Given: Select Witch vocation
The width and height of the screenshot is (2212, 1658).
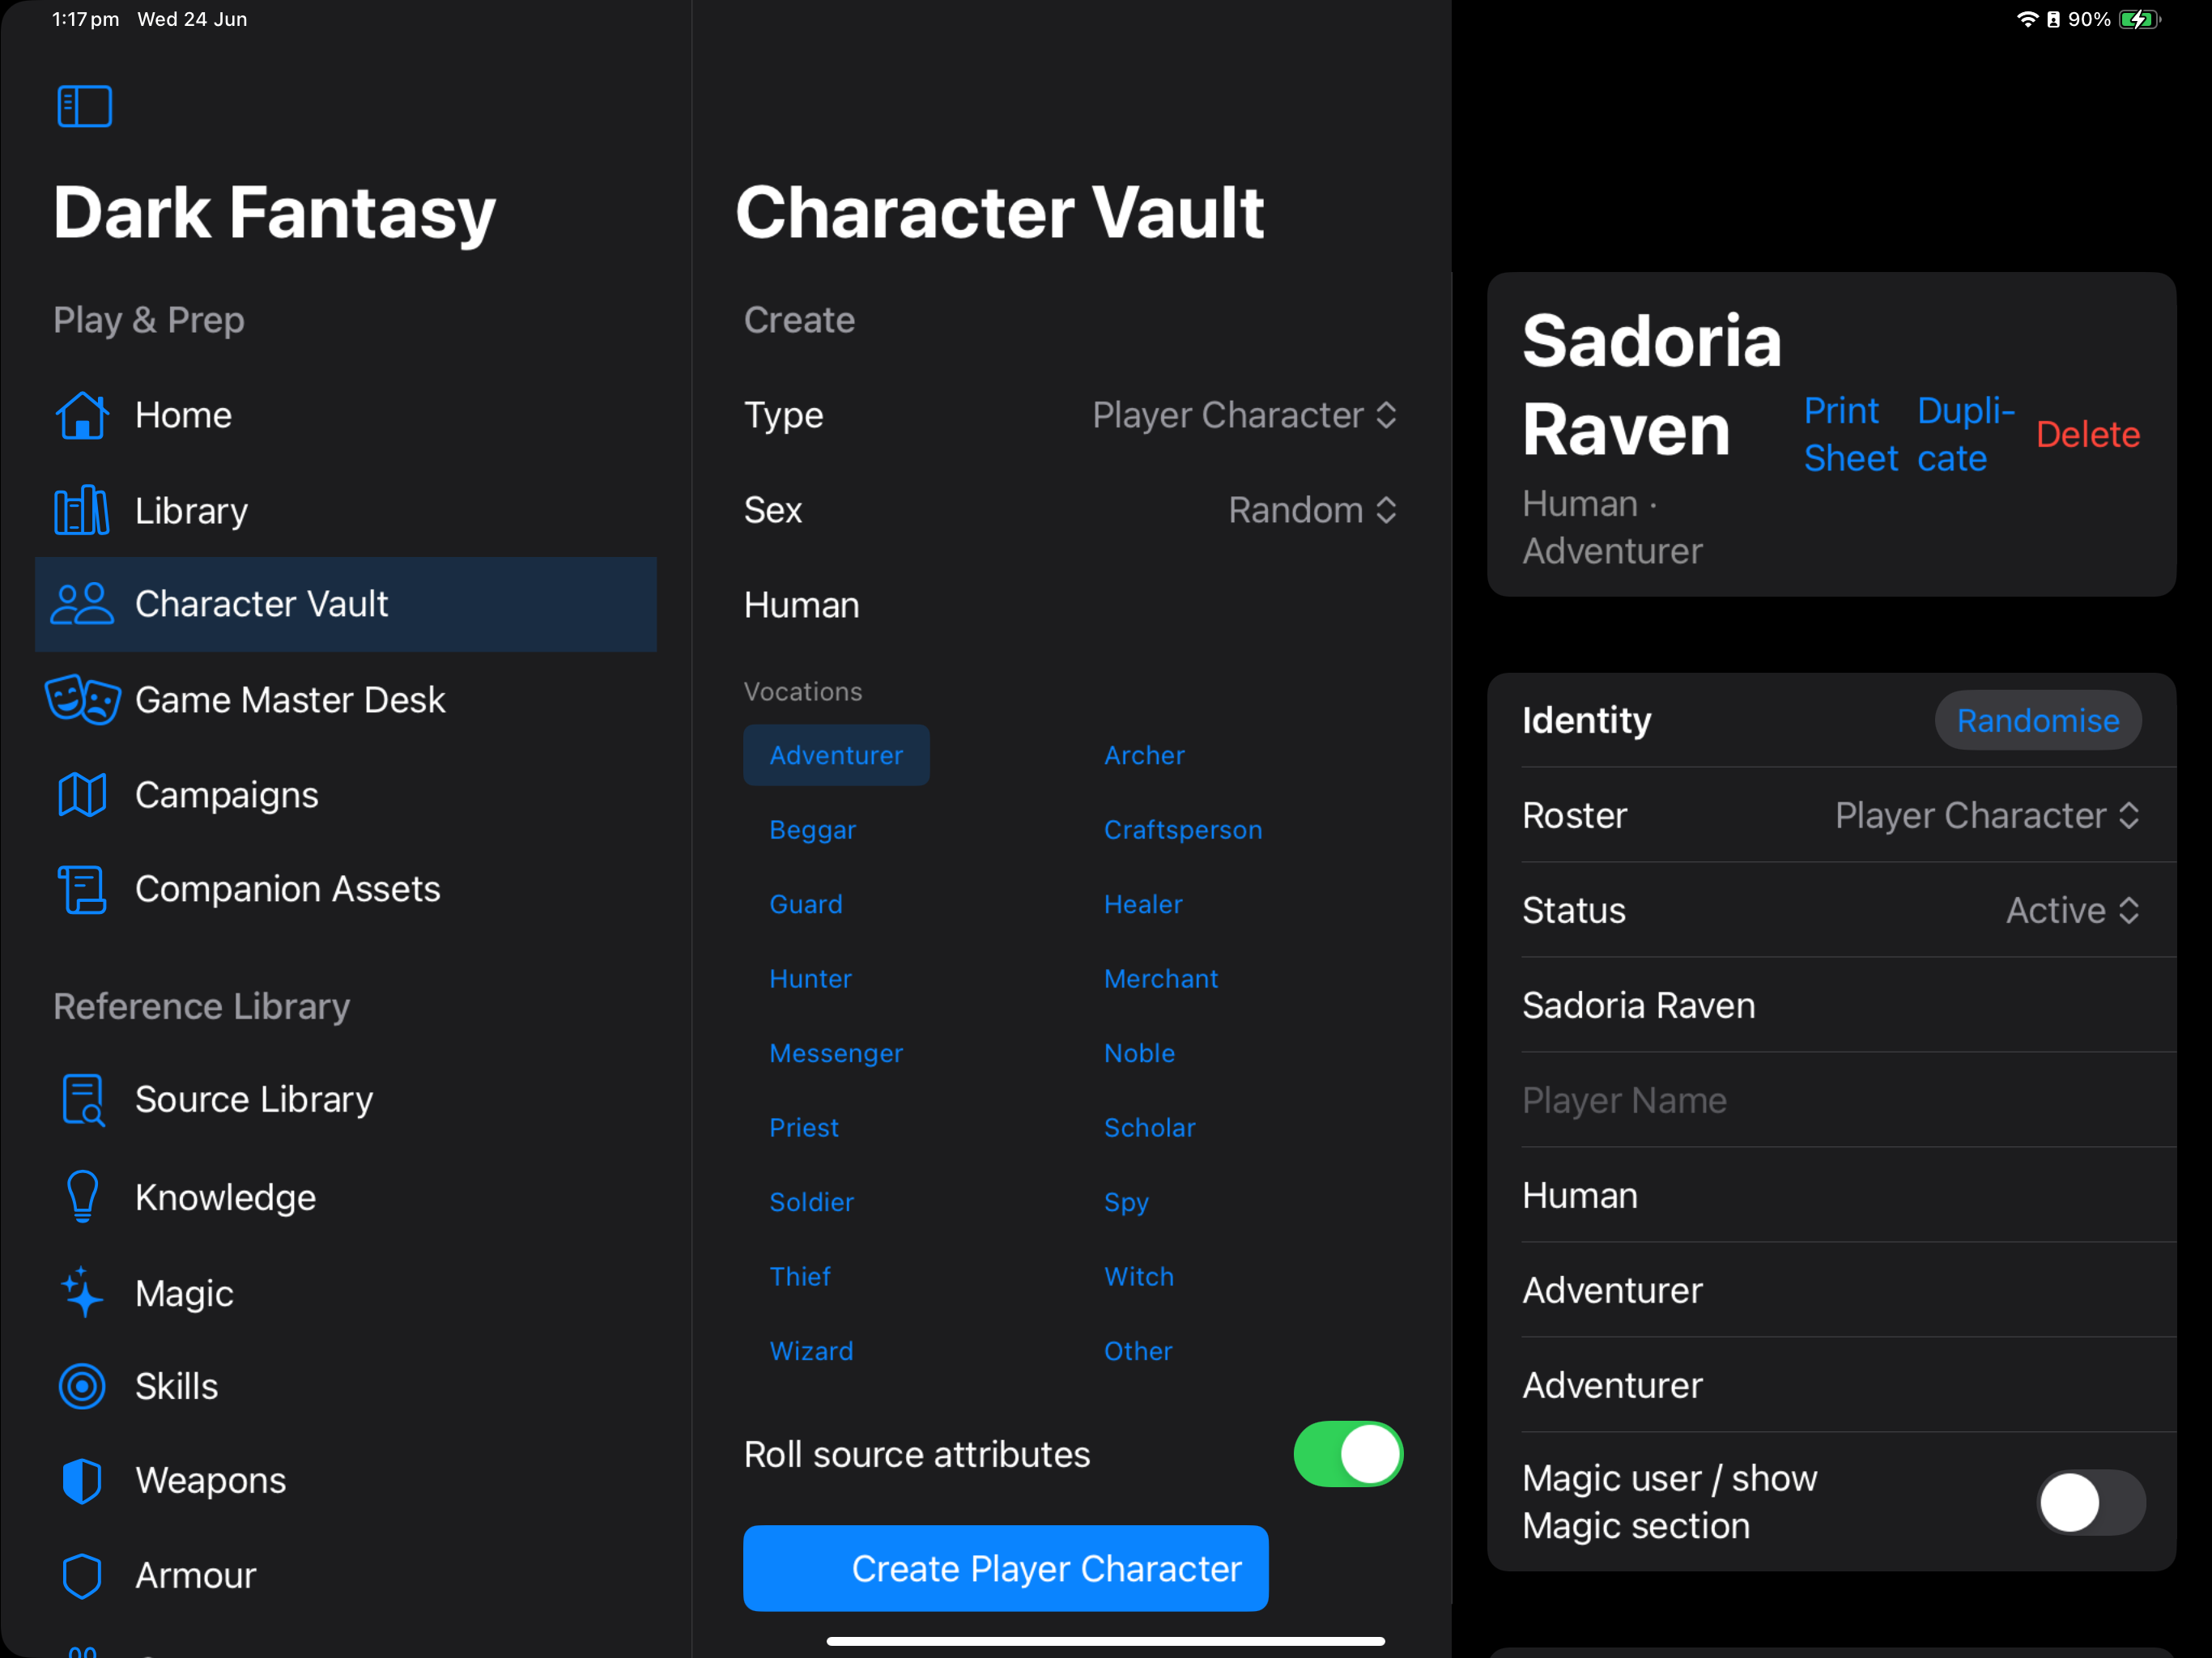Looking at the screenshot, I should pyautogui.click(x=1139, y=1277).
